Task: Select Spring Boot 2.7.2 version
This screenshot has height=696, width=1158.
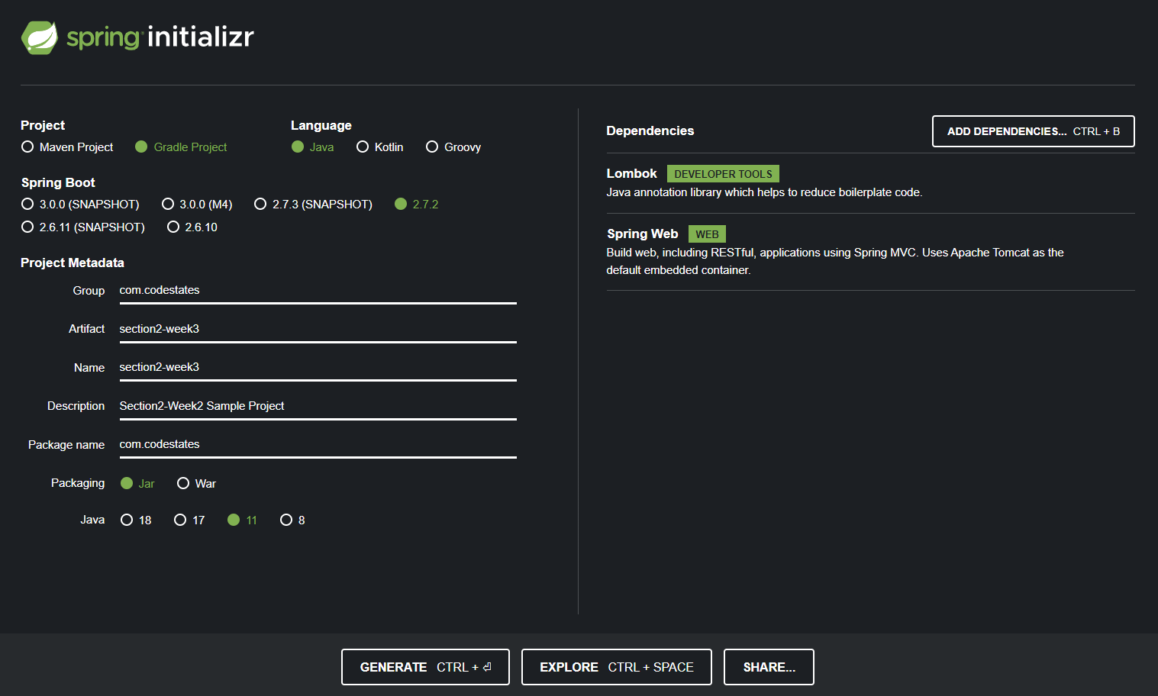Action: coord(417,204)
